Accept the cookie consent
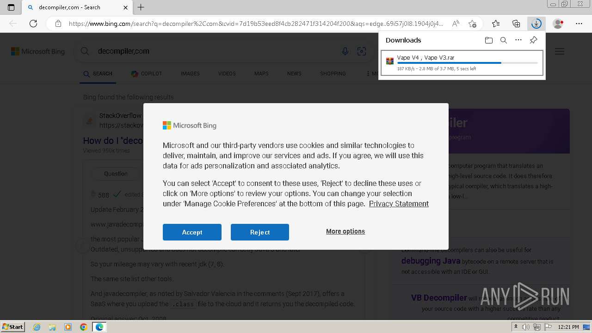The width and height of the screenshot is (592, 333). click(192, 232)
